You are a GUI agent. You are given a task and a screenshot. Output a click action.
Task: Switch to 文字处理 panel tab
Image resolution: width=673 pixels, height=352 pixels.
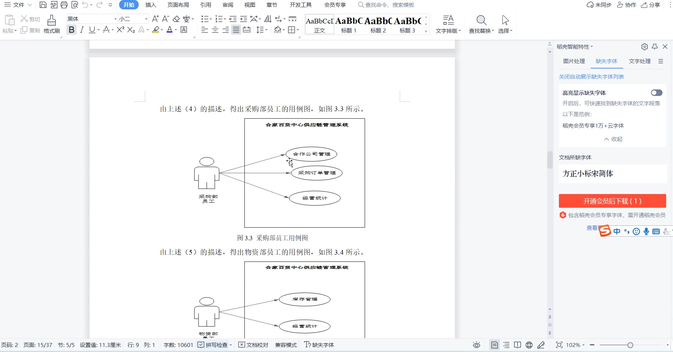click(x=640, y=61)
